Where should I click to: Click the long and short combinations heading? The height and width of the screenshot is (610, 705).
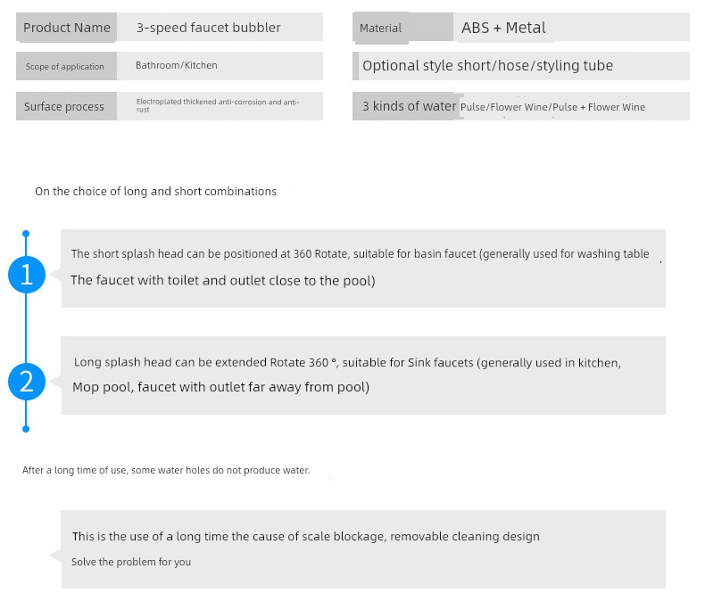pyautogui.click(x=155, y=192)
